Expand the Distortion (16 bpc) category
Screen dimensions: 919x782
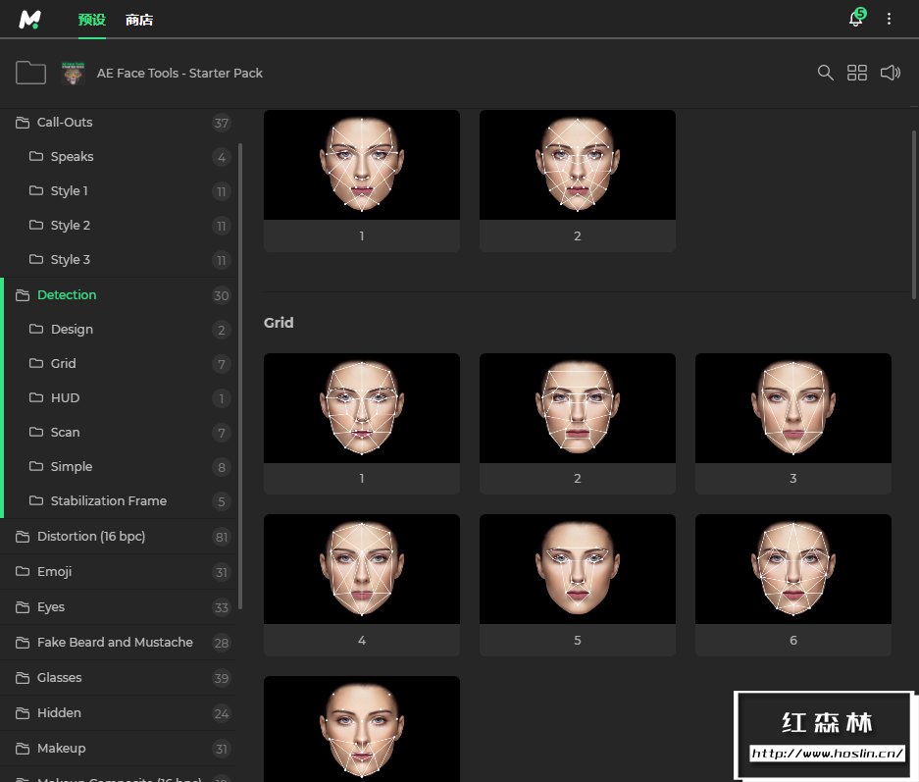click(x=91, y=537)
